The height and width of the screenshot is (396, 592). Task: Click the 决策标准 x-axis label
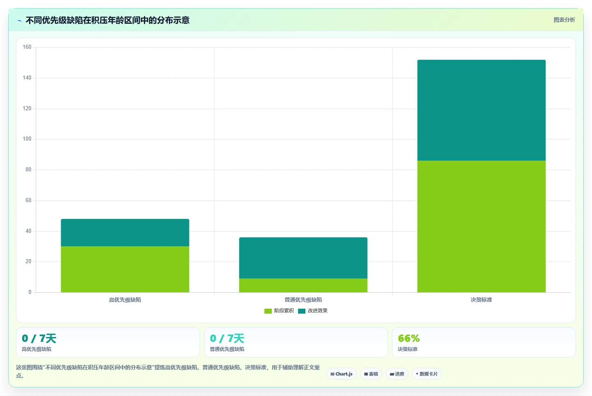pyautogui.click(x=481, y=300)
